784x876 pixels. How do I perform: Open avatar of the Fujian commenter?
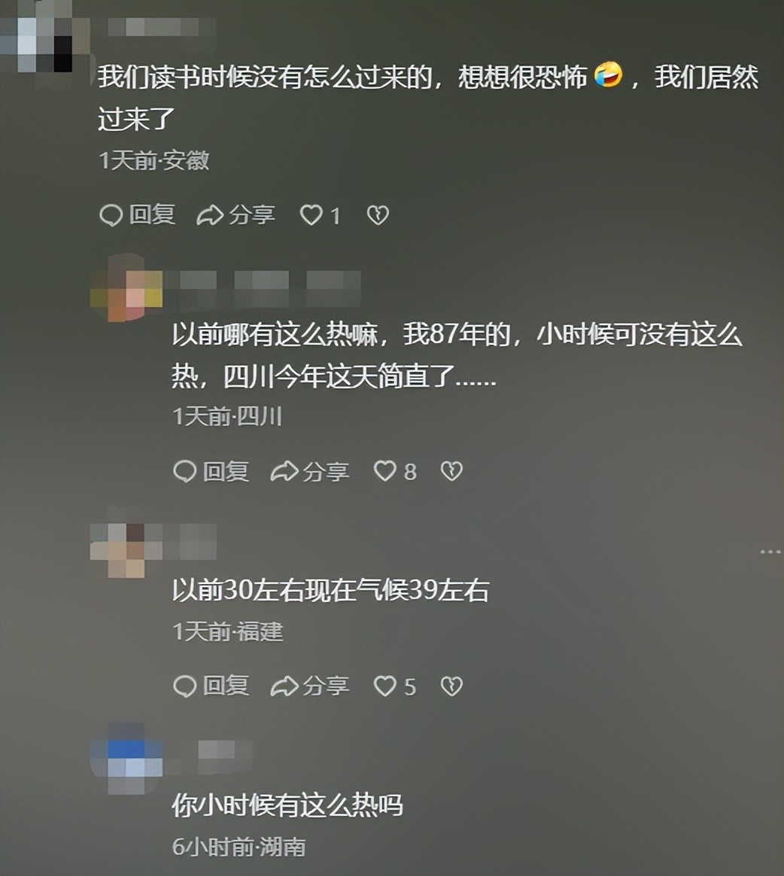click(126, 550)
